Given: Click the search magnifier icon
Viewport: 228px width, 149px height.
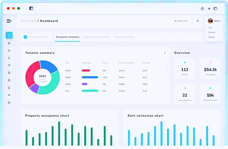Looking at the screenshot, I should pos(175,21).
